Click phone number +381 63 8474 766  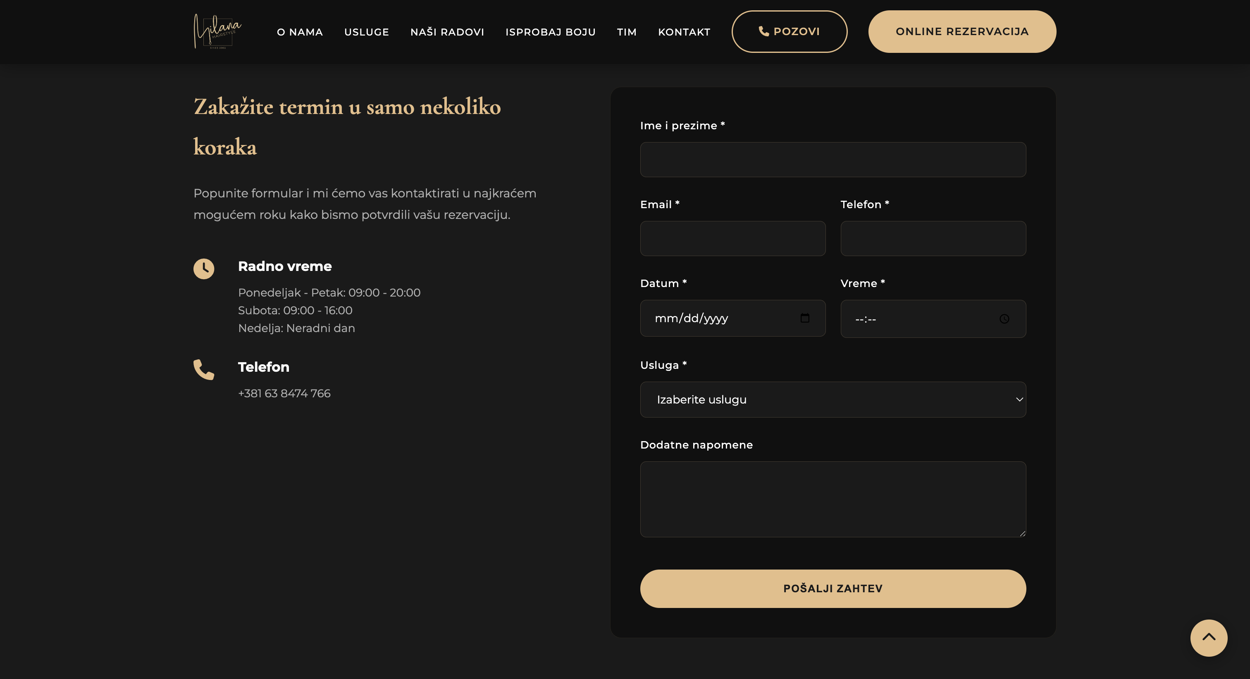pos(284,393)
